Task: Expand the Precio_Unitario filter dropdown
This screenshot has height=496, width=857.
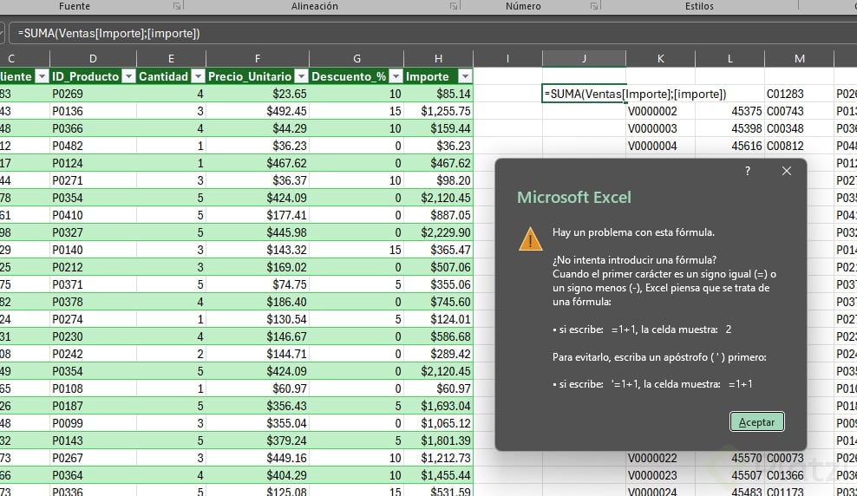Action: click(x=300, y=76)
